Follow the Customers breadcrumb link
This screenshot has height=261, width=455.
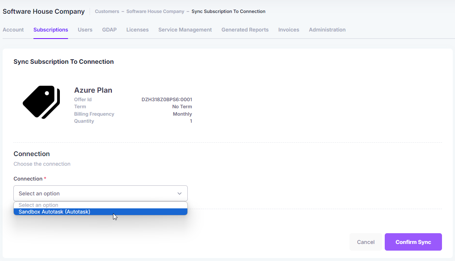pos(107,11)
